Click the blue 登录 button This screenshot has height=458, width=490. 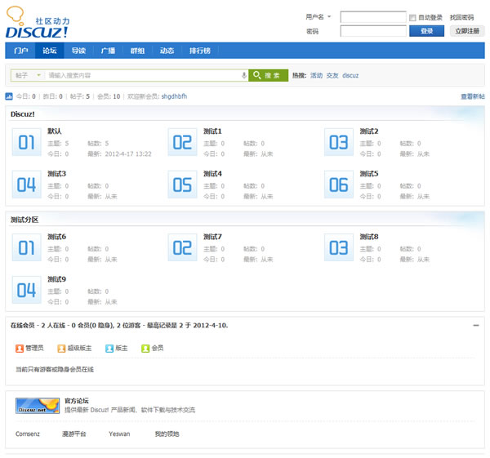pos(426,31)
